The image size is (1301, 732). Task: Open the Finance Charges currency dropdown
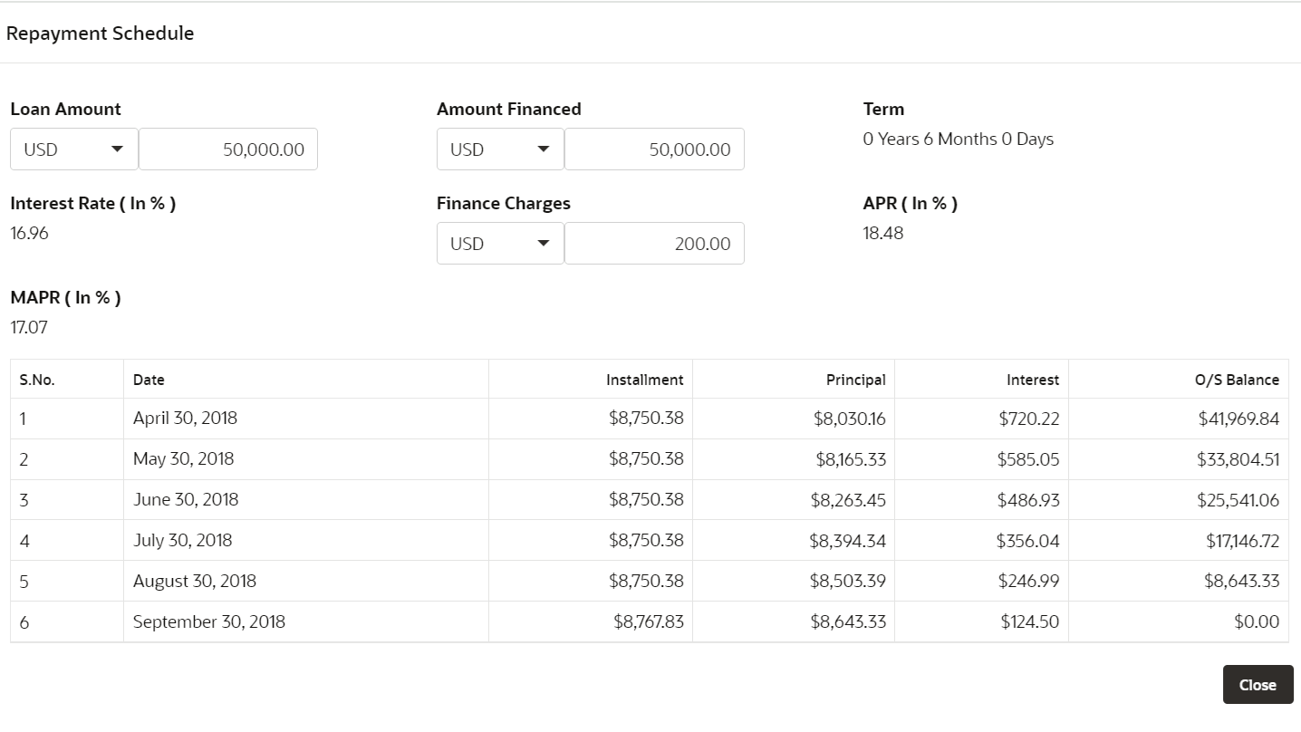pyautogui.click(x=499, y=243)
